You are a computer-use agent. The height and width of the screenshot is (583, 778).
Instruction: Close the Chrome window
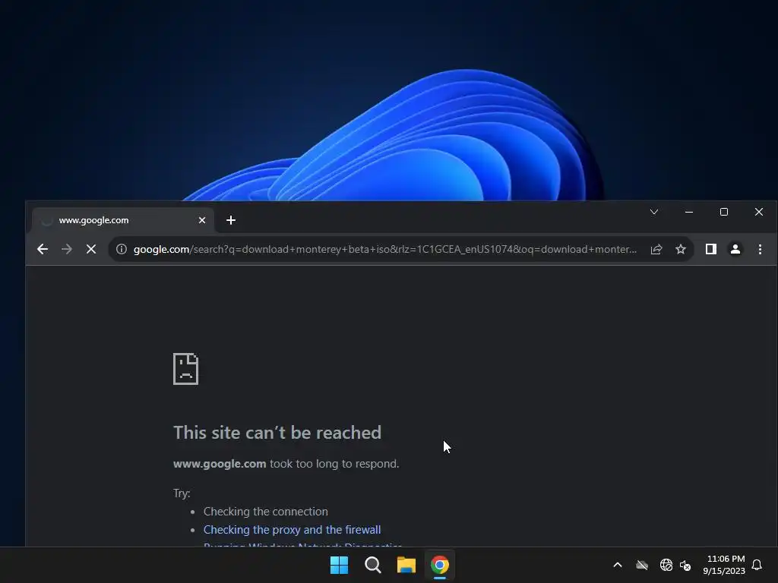[x=759, y=213]
